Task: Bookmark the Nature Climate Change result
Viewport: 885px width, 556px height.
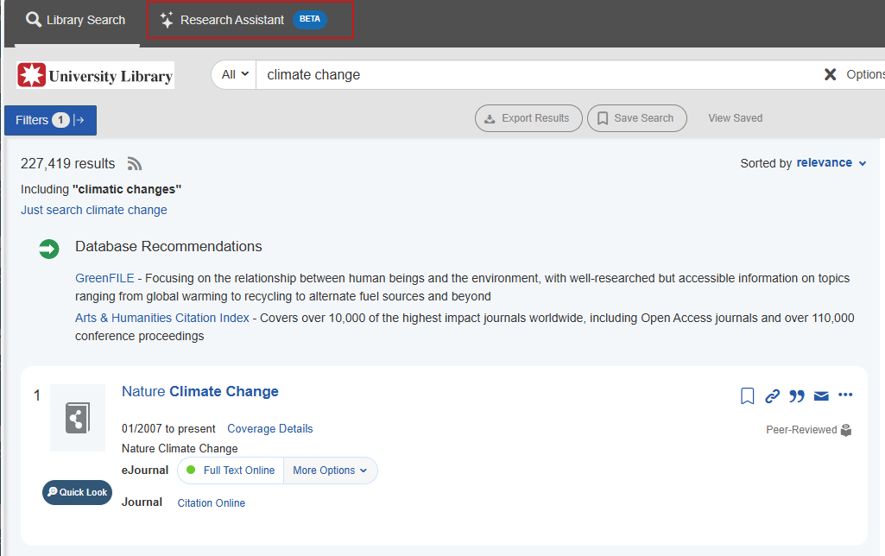Action: 747,395
